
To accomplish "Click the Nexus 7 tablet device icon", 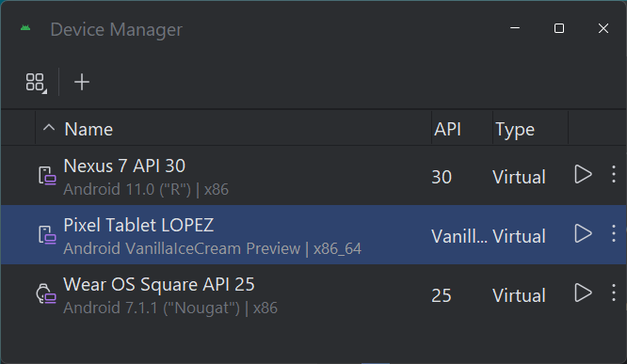I will click(x=47, y=176).
